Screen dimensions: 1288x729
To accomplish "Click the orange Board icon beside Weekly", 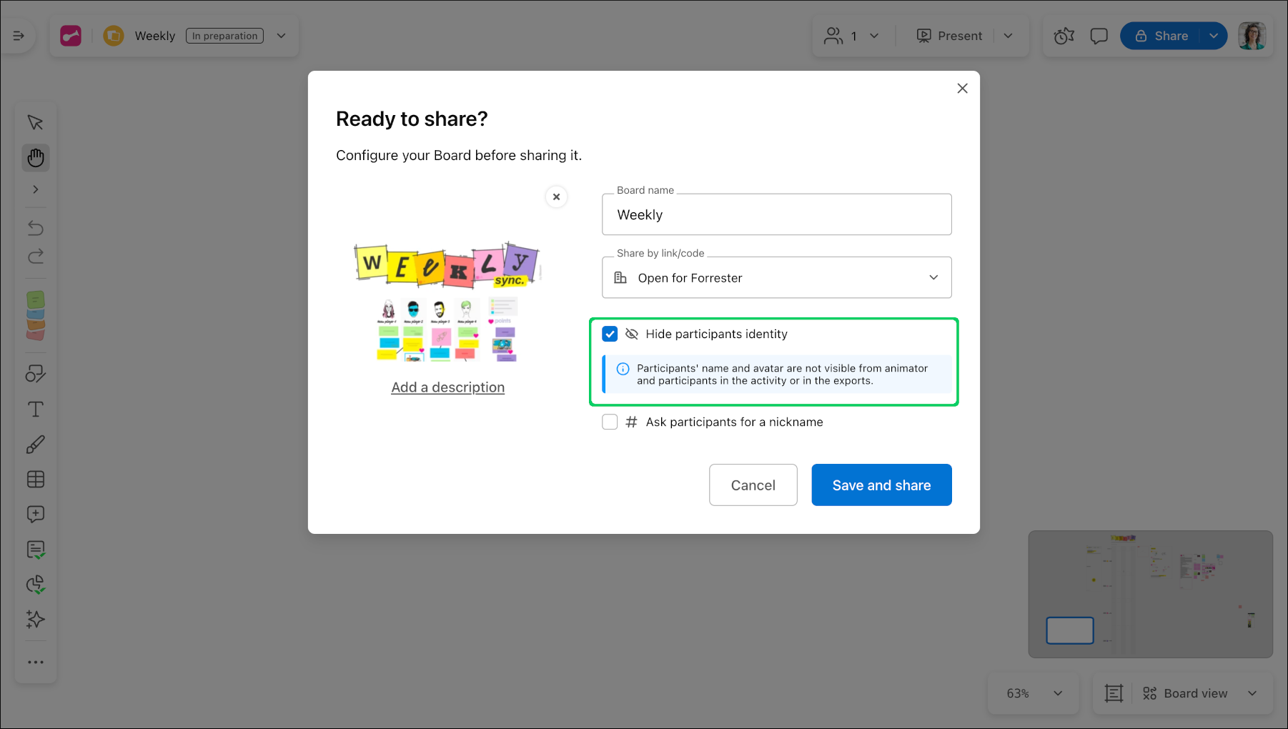I will tap(114, 36).
